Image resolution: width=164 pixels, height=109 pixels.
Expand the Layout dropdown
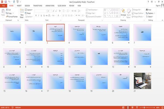[x=29, y=10]
